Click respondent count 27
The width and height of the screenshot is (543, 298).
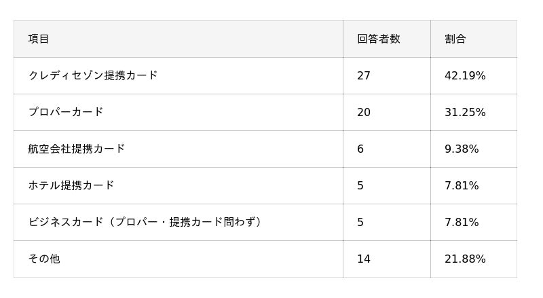click(x=364, y=75)
